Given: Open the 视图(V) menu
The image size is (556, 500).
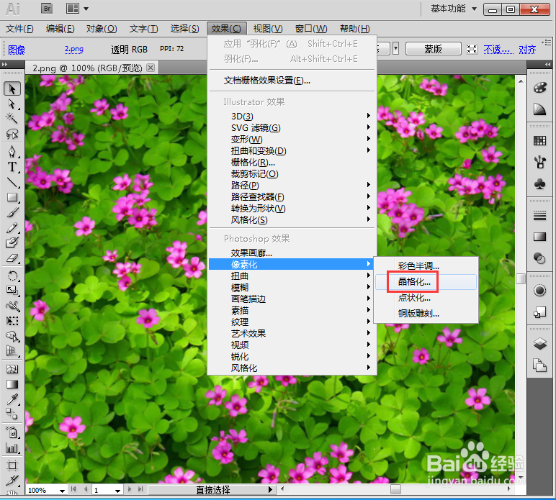Looking at the screenshot, I should [x=268, y=29].
